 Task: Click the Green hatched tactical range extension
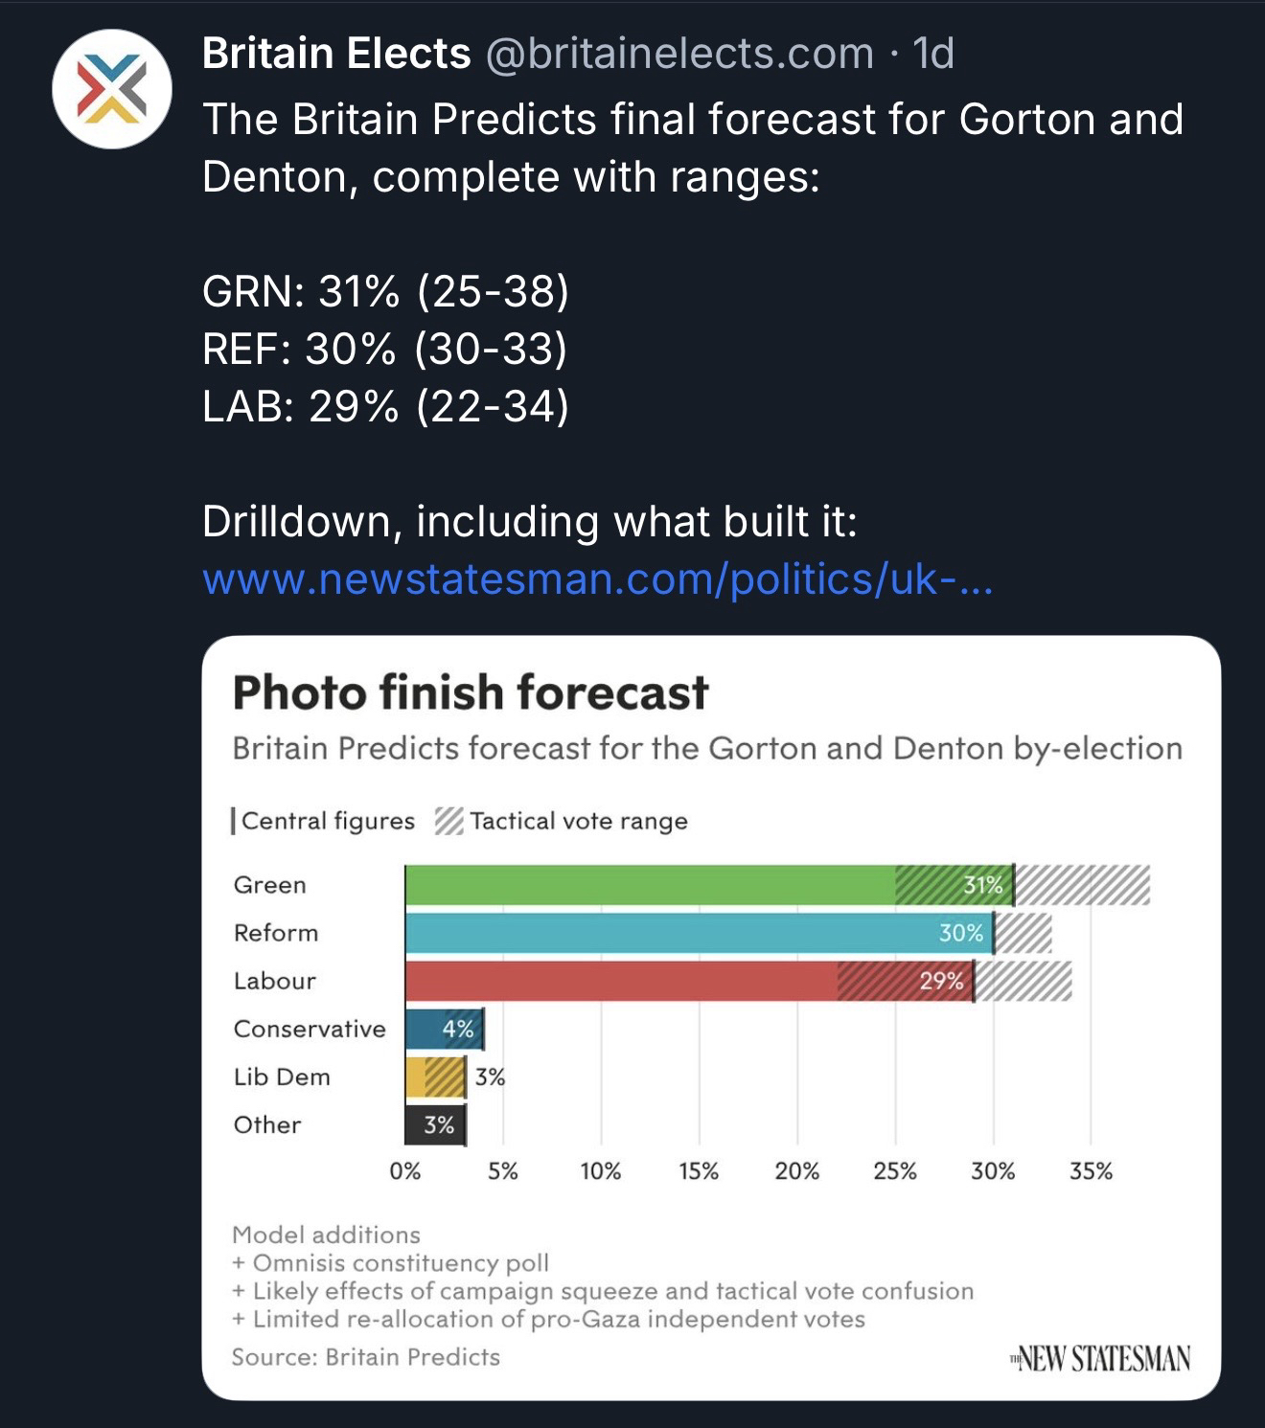point(1083,885)
